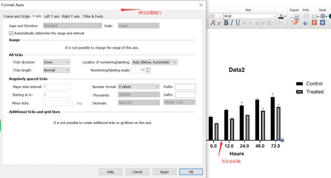The width and height of the screenshot is (331, 178).
Task: Open Ticks length dropdown showing Normal
Action: [56, 70]
